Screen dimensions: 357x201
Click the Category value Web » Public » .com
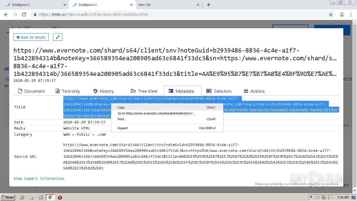(x=85, y=135)
